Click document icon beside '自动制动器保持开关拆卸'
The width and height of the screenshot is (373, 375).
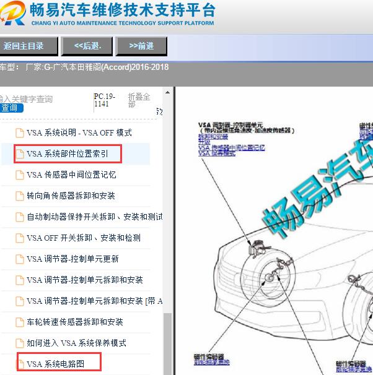(x=20, y=217)
